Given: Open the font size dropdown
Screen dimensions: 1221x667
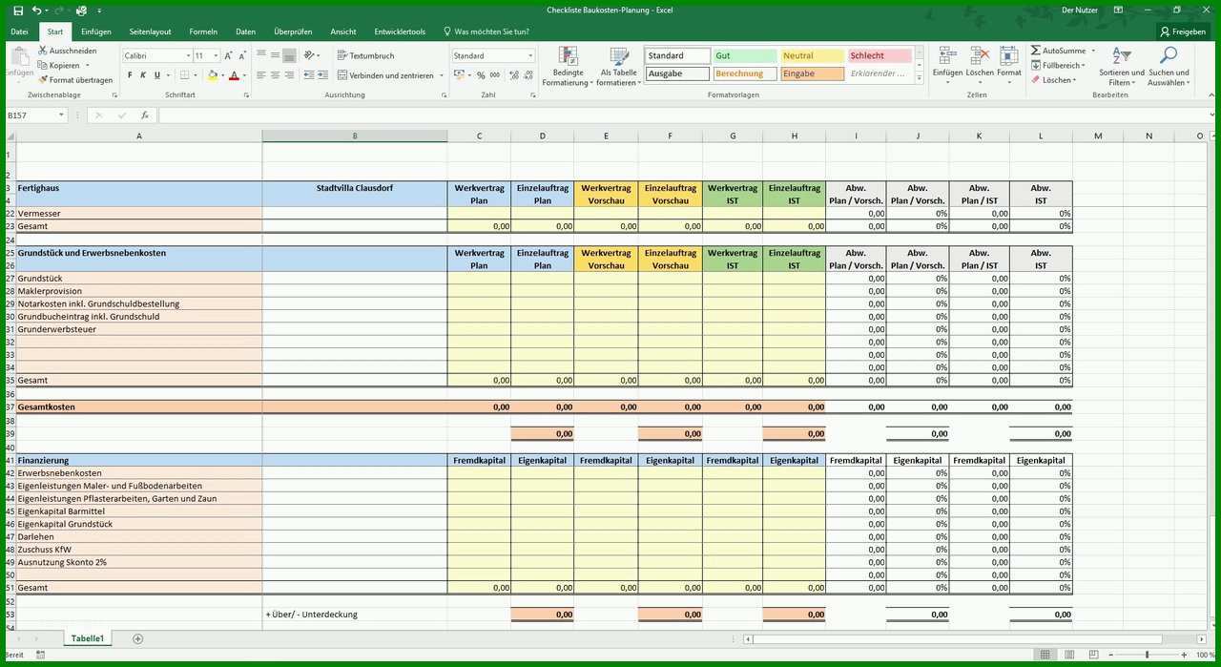Looking at the screenshot, I should (217, 56).
